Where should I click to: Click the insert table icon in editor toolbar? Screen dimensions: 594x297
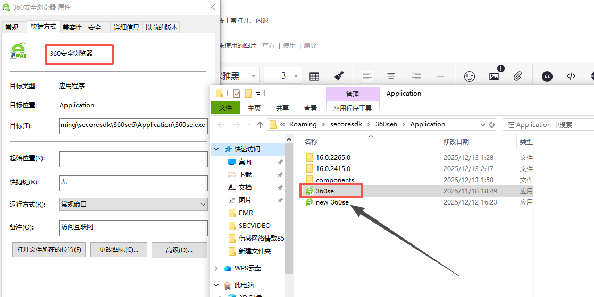click(x=314, y=76)
